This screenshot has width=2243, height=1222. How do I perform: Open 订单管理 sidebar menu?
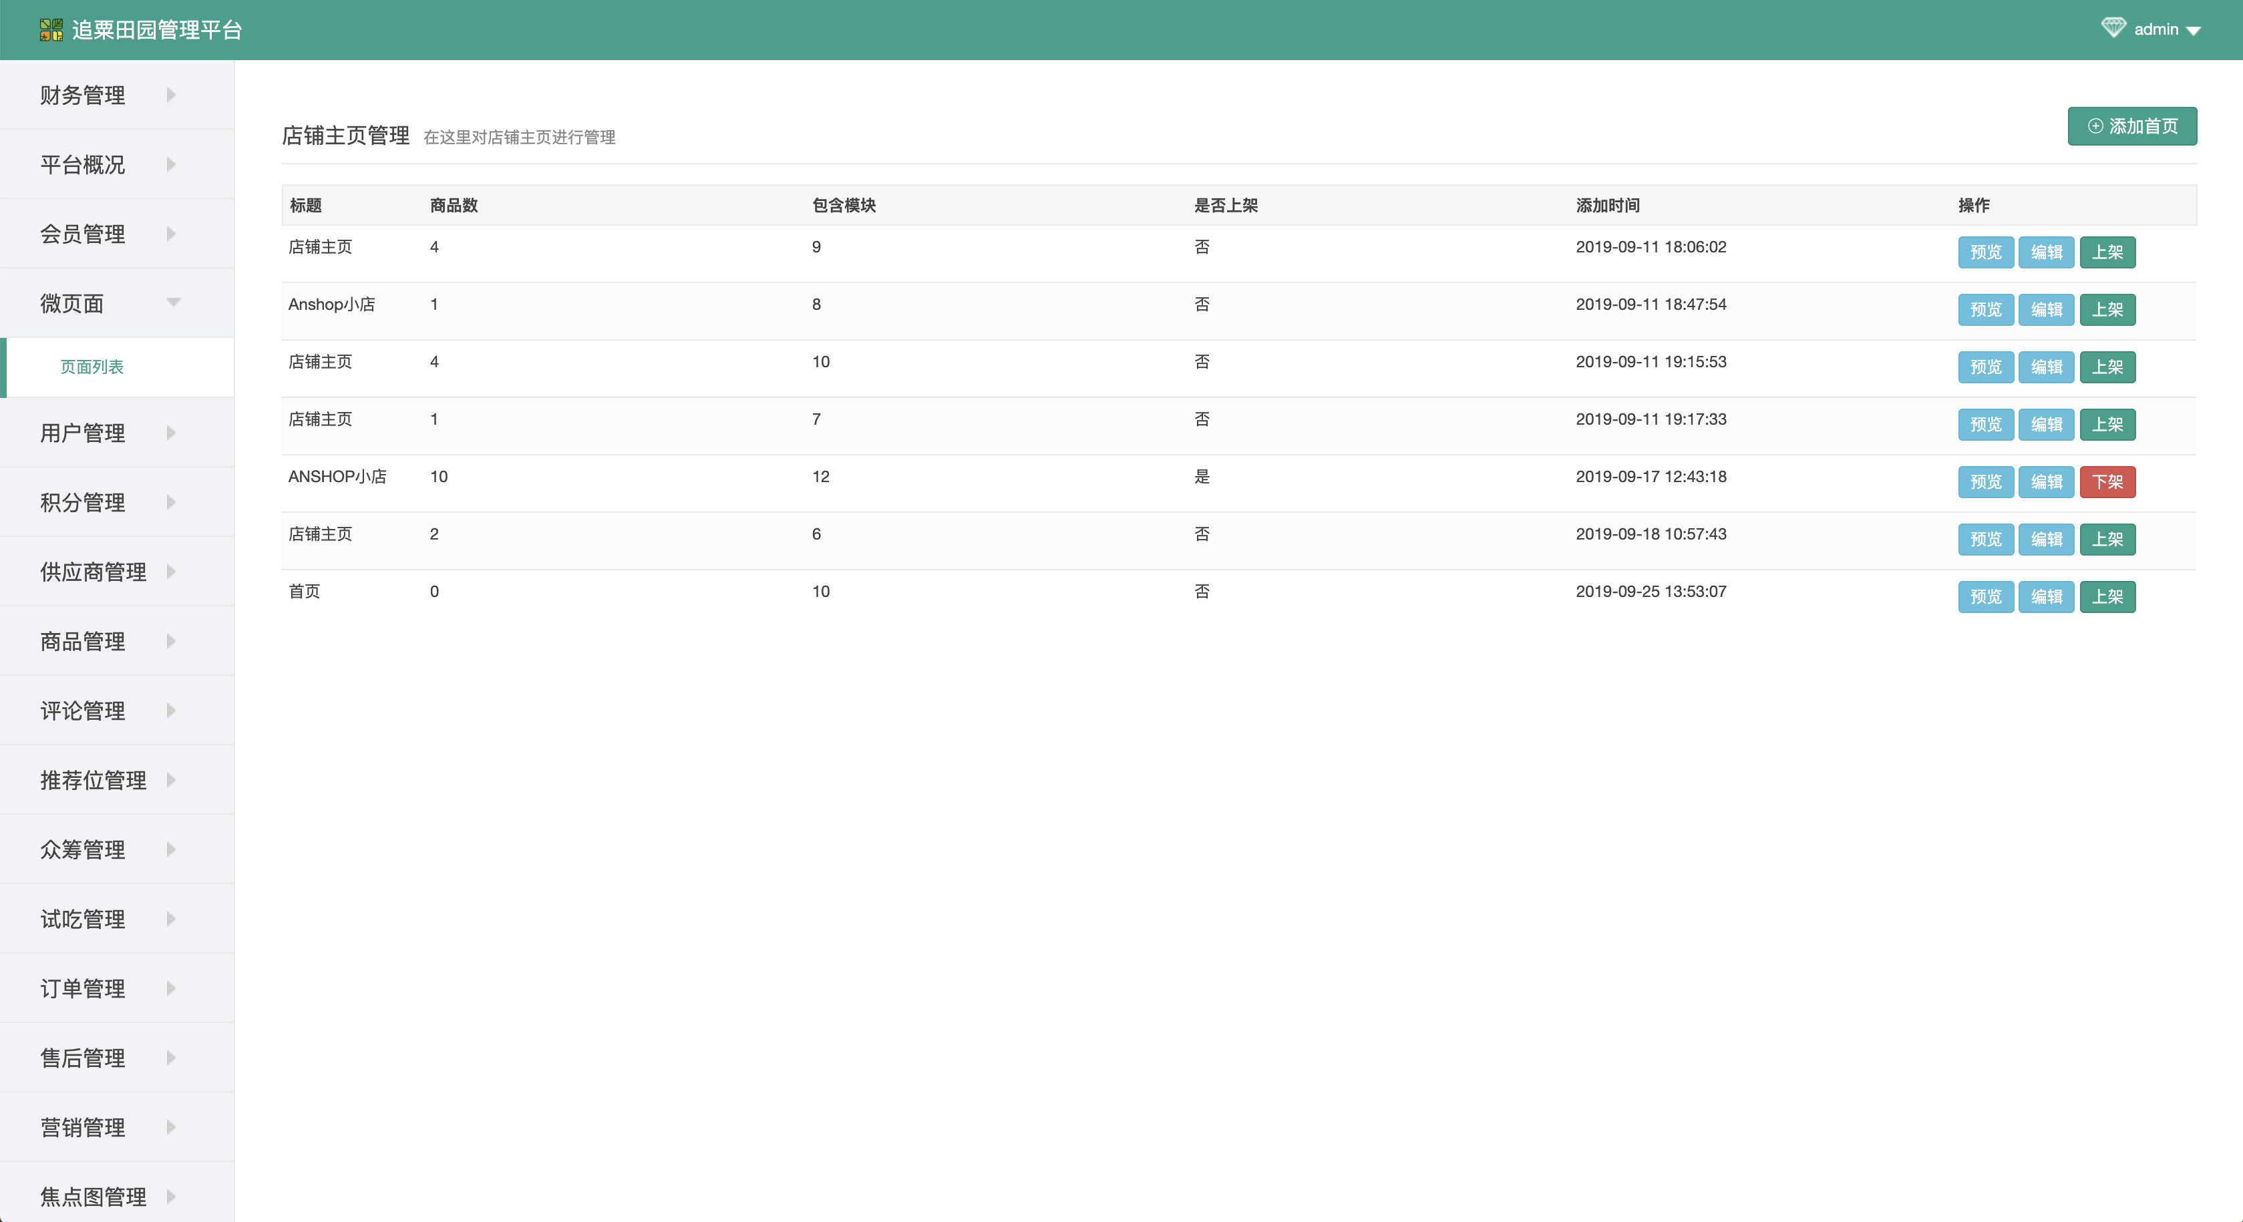click(117, 989)
